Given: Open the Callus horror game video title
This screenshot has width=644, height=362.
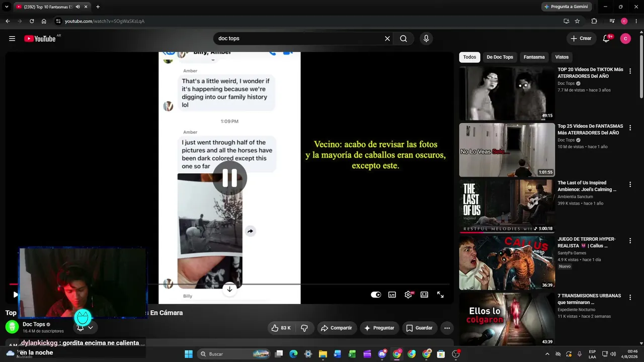Looking at the screenshot, I should coord(587,242).
